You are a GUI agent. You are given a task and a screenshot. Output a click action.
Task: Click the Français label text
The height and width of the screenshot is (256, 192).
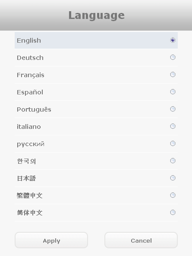click(31, 75)
